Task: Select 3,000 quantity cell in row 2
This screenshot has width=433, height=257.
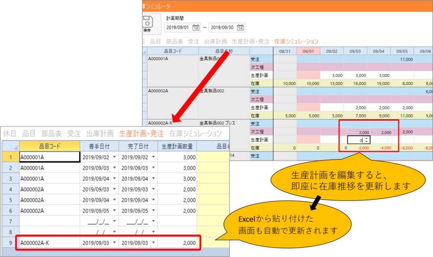Action: pos(177,168)
